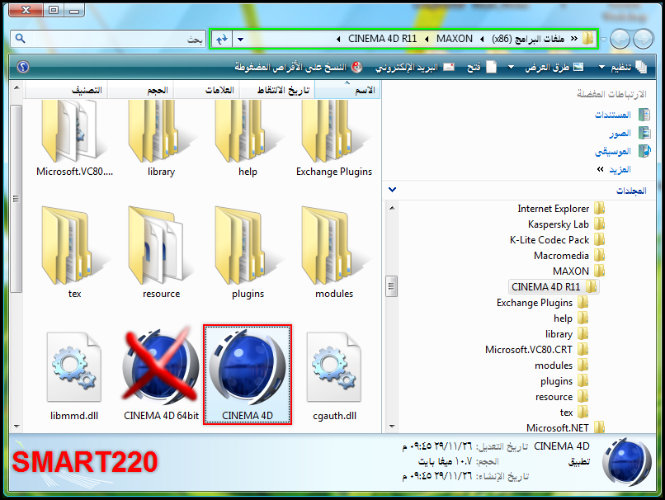Expand the hidden breadcrumb chevron in address bar
The image size is (665, 500).
click(x=573, y=39)
